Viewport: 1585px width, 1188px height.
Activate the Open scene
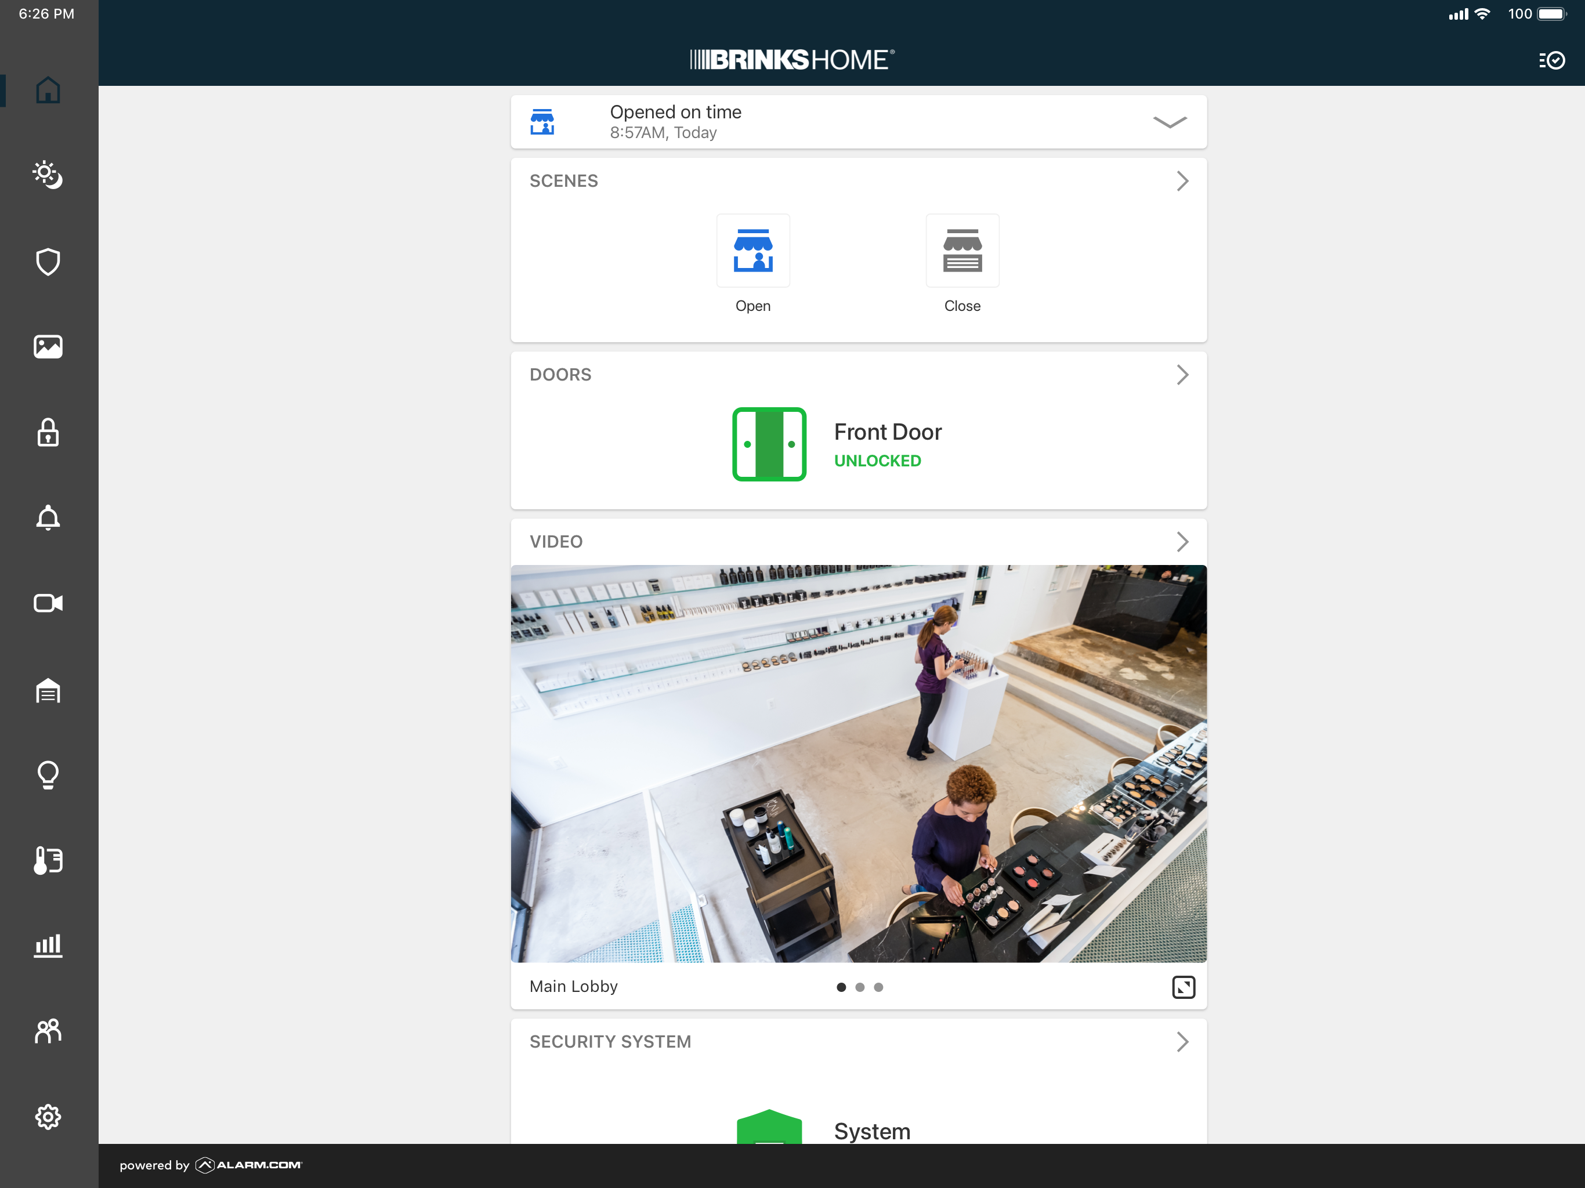click(x=752, y=251)
